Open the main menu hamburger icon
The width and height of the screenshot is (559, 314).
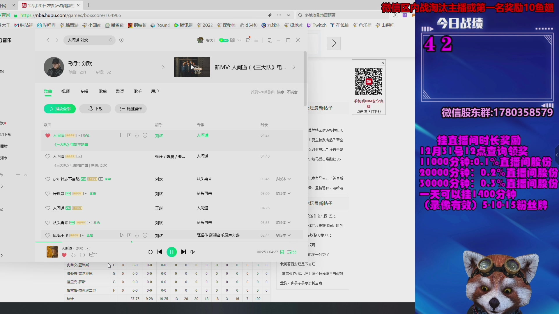tap(256, 40)
